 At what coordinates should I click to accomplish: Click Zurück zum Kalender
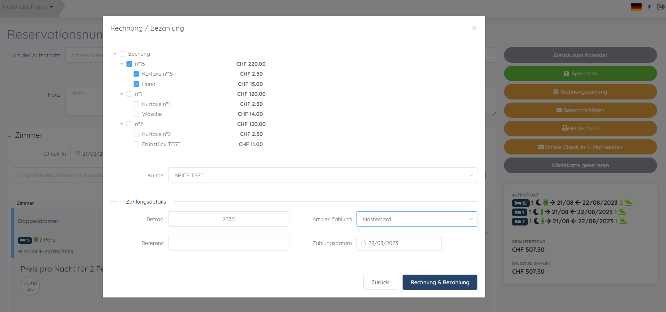pyautogui.click(x=580, y=55)
